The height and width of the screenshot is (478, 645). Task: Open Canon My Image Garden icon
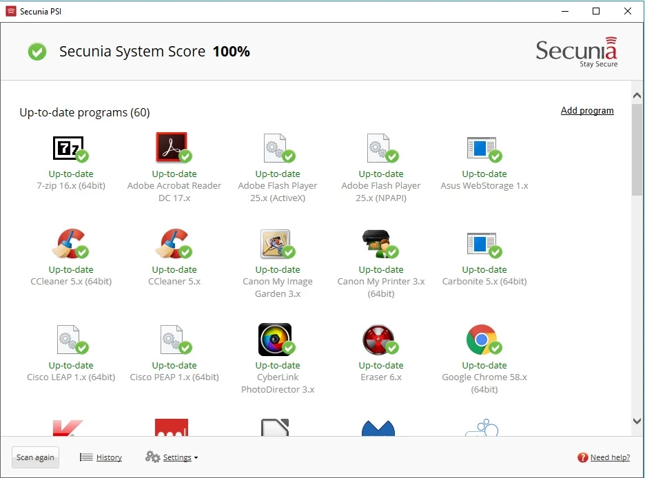coord(277,244)
